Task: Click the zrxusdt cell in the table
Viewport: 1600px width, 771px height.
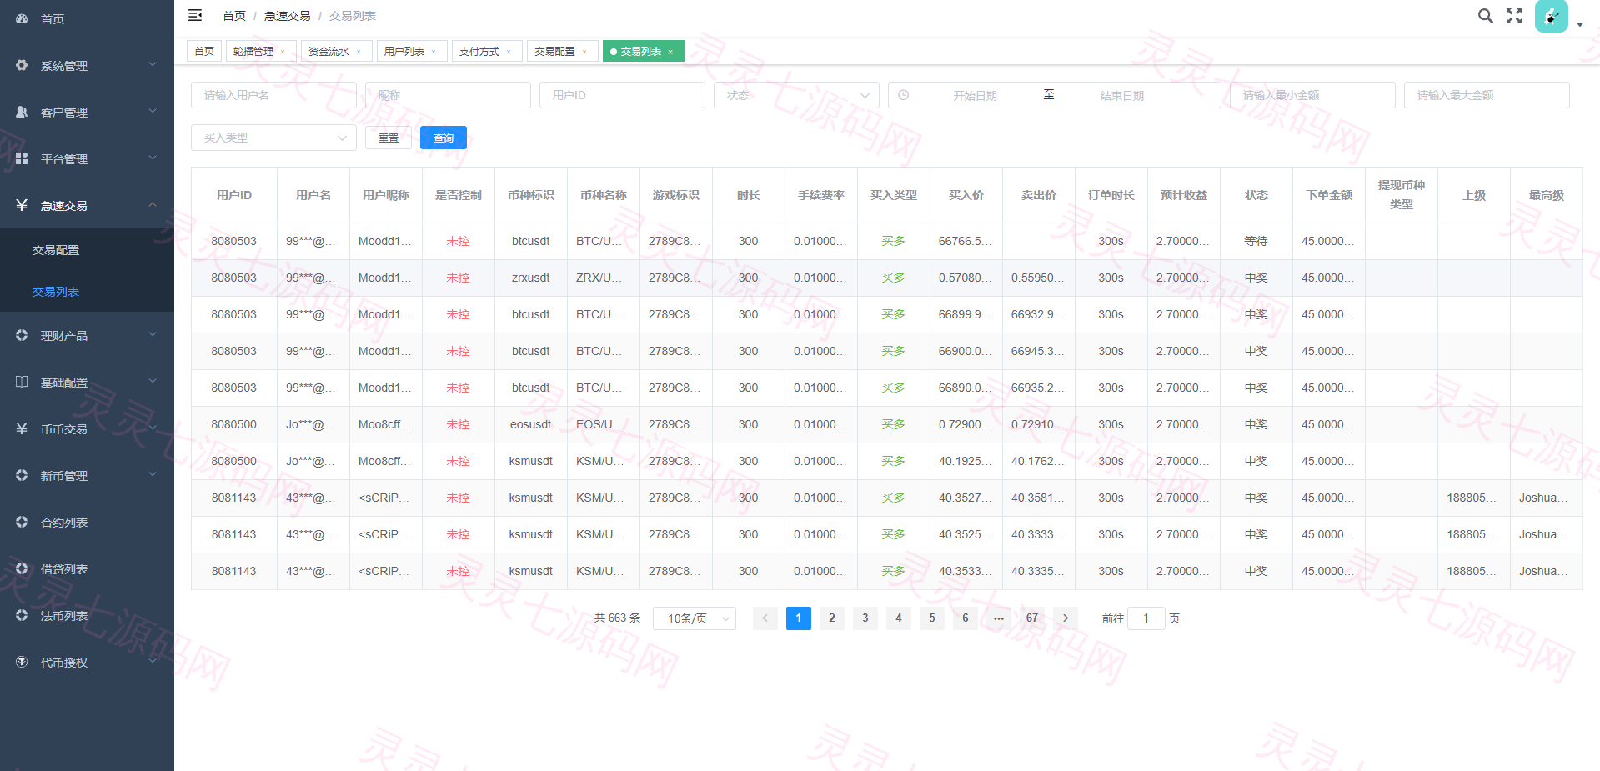Action: (531, 278)
